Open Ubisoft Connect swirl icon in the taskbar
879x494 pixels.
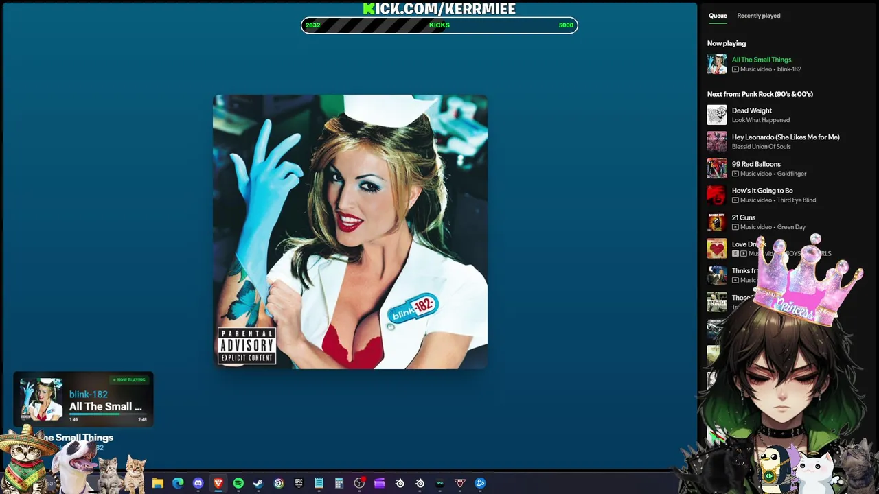279,483
